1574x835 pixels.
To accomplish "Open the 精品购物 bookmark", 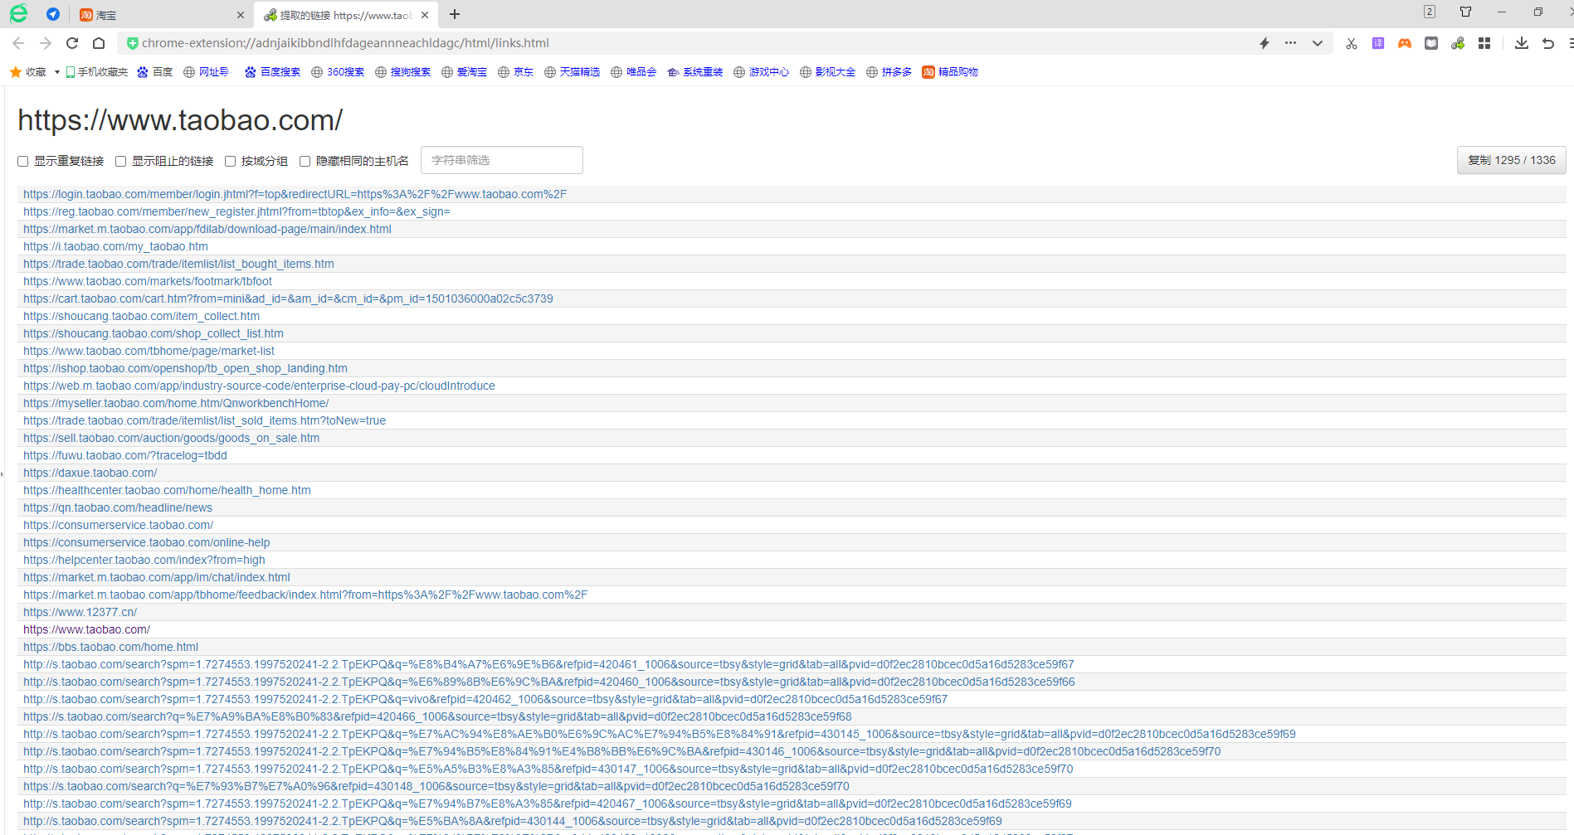I will click(950, 72).
